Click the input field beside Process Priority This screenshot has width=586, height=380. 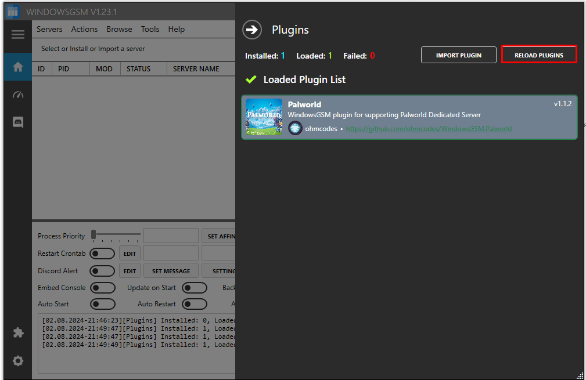point(171,236)
